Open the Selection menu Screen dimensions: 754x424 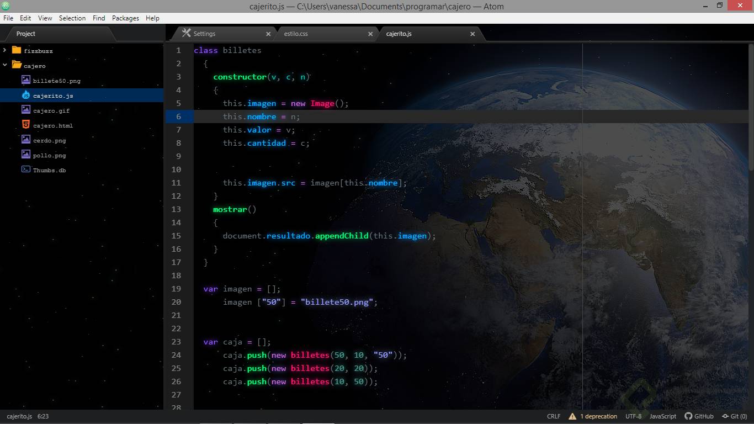pos(72,18)
